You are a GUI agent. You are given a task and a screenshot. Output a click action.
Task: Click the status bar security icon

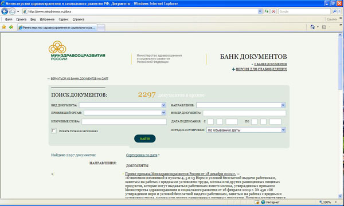[257, 202]
